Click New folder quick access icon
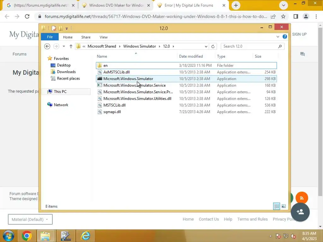Screen dimensions: 323x242 click(61, 28)
